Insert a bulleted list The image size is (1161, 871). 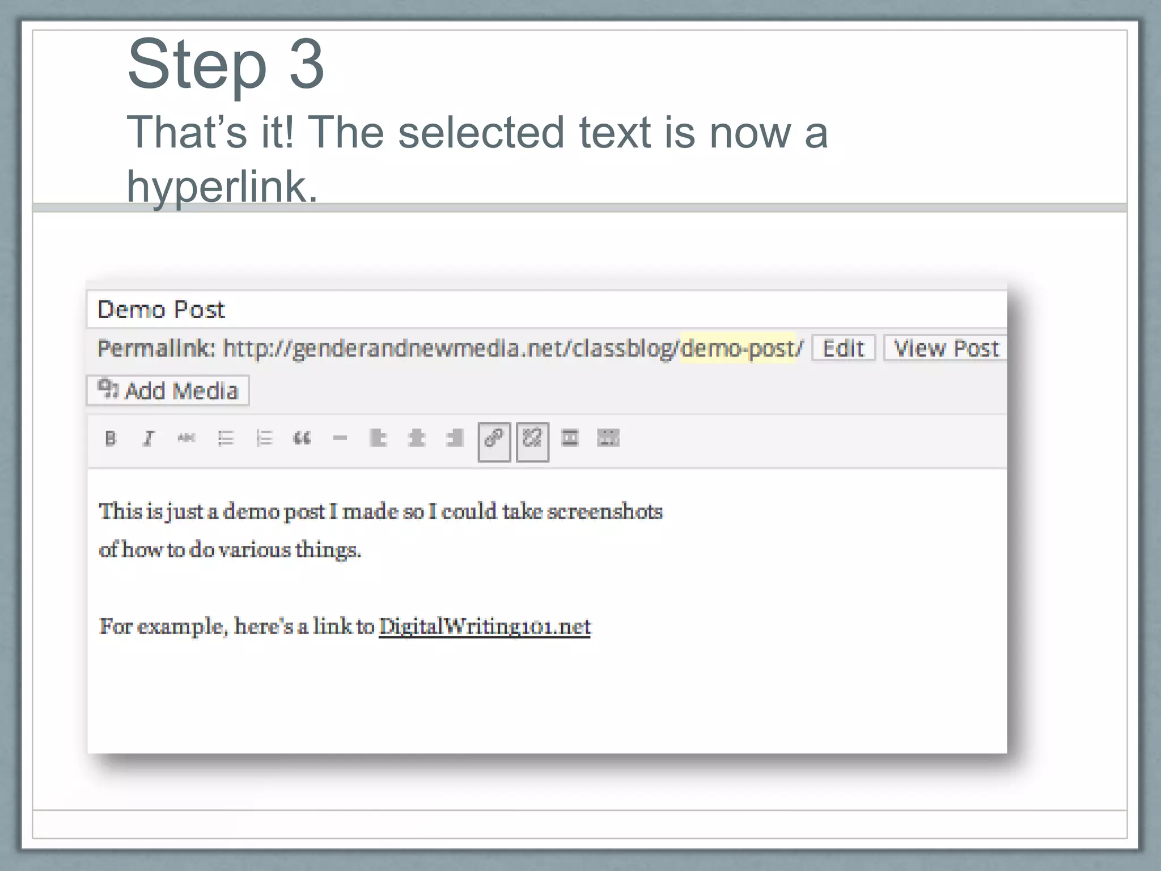226,438
